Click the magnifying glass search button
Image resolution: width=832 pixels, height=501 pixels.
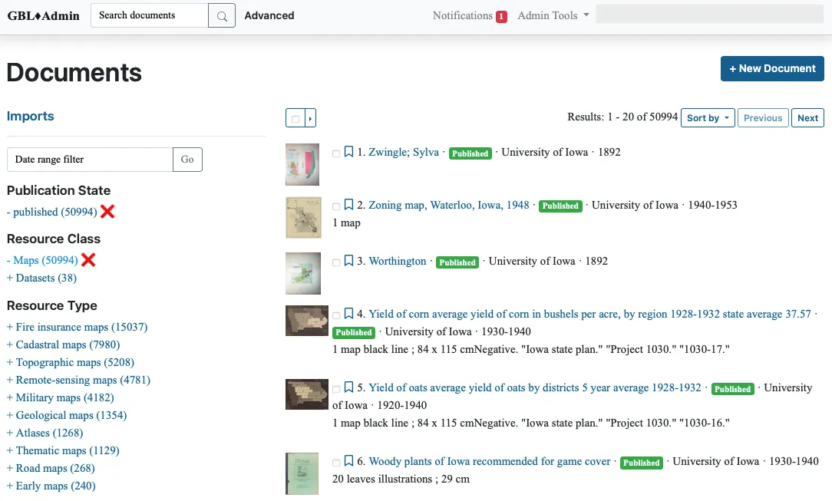222,15
